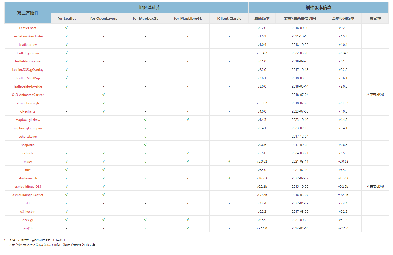Screen dimensions: 393x255
Task: Click the date 2024-03-21
Action: (300, 153)
